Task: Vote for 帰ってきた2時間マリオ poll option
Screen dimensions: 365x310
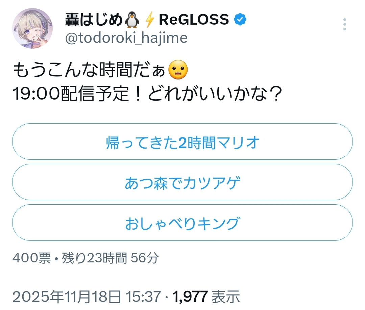Action: (182, 142)
